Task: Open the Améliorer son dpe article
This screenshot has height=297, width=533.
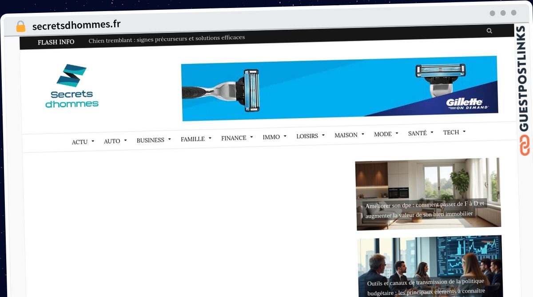Action: tap(428, 194)
